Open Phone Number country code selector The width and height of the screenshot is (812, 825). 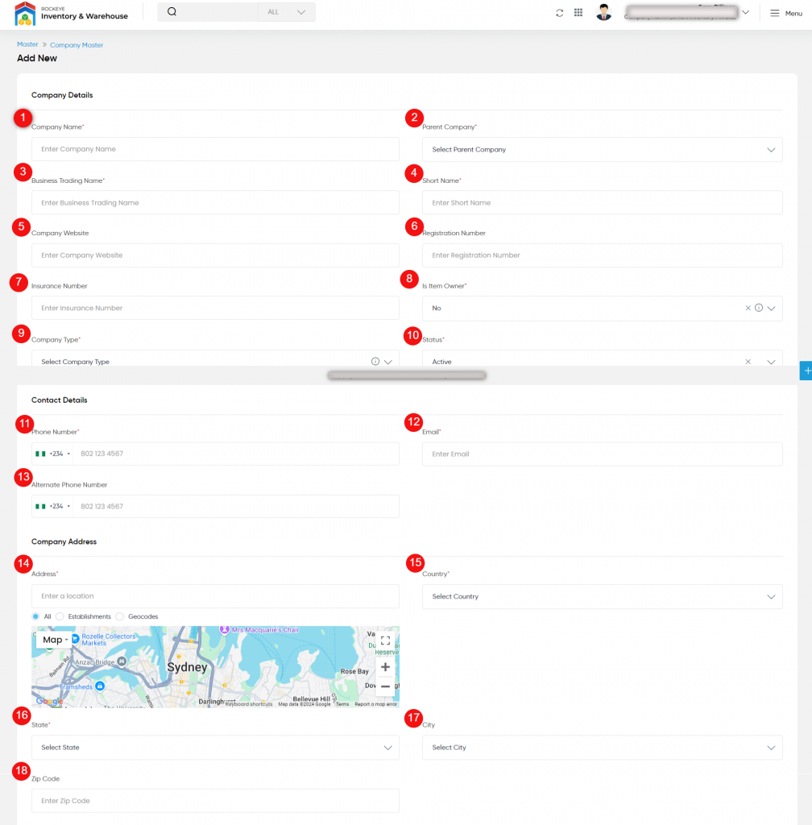click(x=52, y=454)
